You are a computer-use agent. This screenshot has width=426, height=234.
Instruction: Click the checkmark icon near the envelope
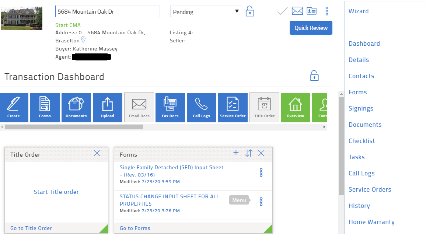tap(282, 11)
